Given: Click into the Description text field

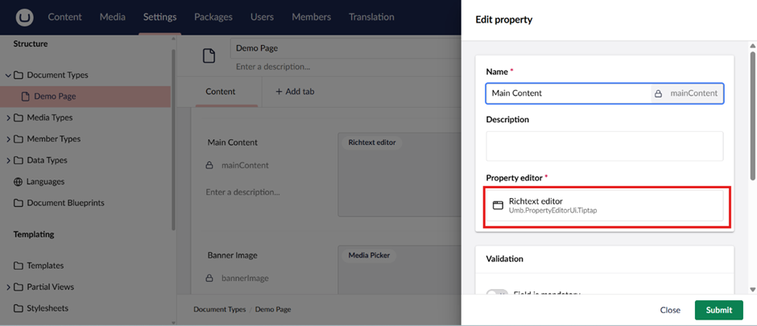Looking at the screenshot, I should point(604,146).
